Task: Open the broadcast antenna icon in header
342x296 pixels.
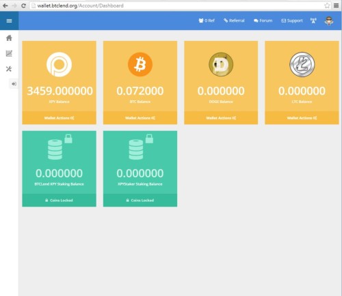Action: coord(313,20)
